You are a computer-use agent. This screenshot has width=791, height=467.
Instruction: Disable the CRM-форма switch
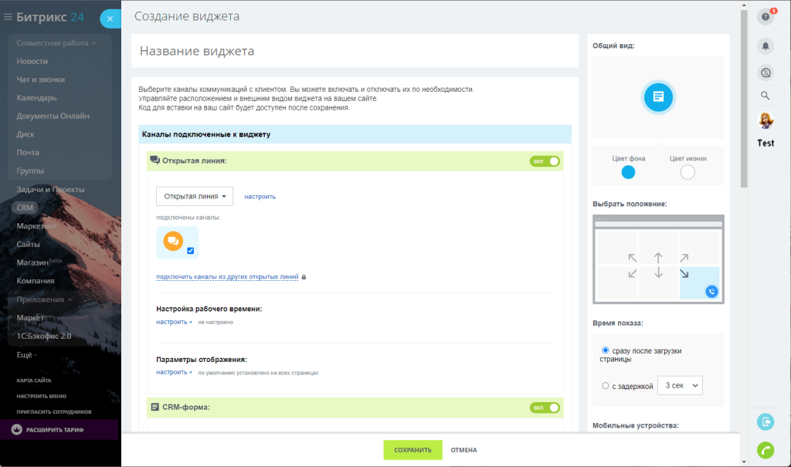click(545, 407)
